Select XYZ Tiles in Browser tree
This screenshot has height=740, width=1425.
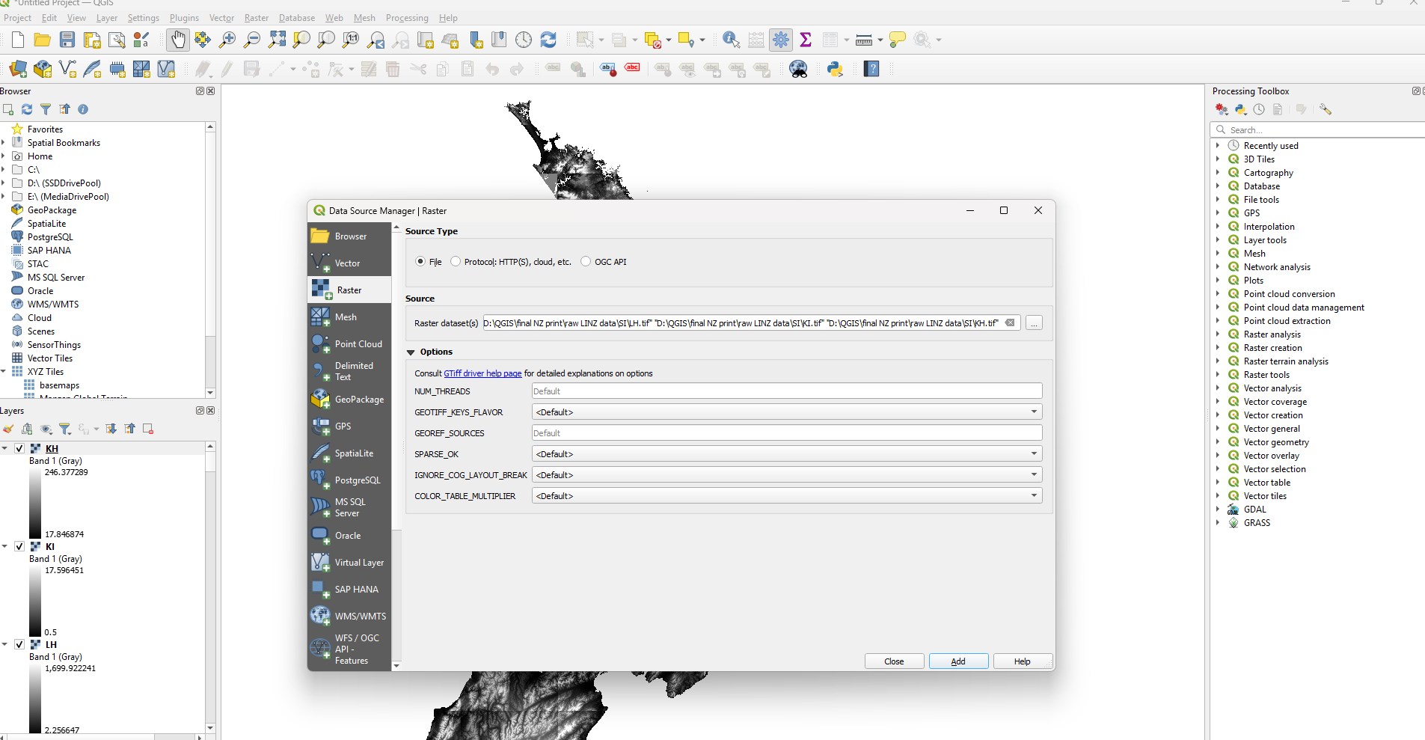tap(45, 372)
